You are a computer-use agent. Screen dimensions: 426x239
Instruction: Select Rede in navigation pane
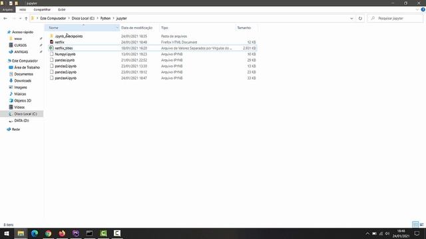(16, 129)
